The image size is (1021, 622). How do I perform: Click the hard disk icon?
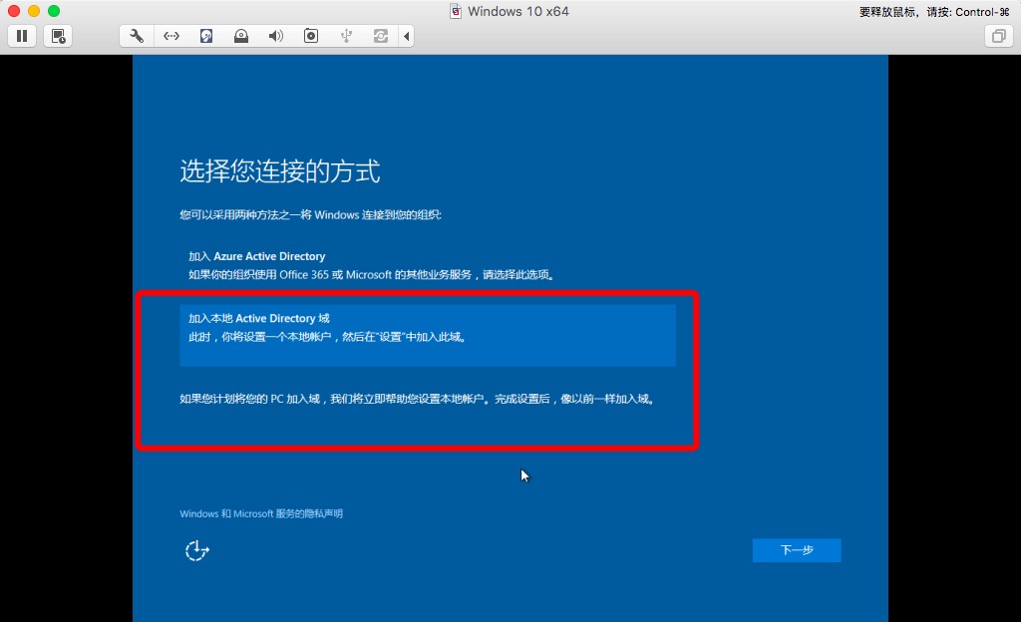[x=206, y=36]
